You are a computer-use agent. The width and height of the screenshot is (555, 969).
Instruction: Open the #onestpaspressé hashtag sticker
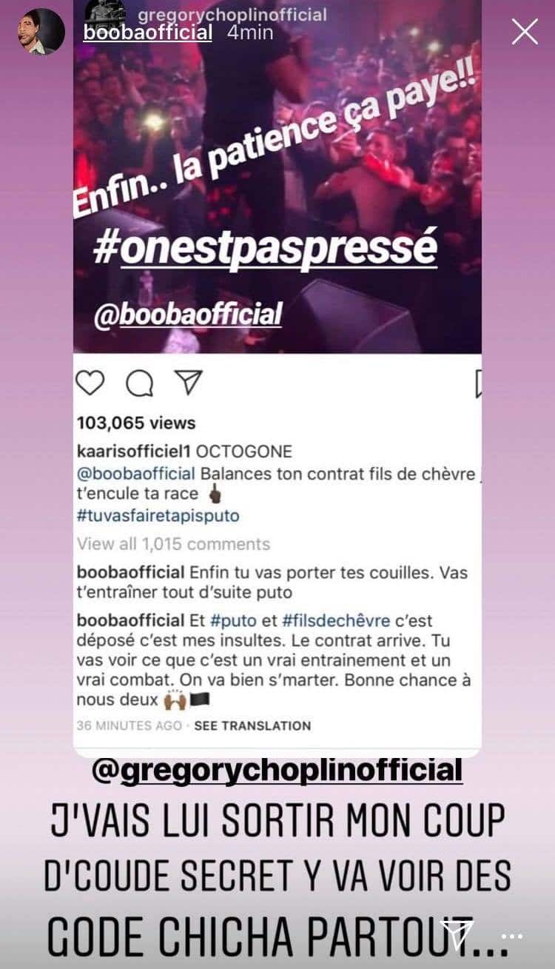coord(265,249)
